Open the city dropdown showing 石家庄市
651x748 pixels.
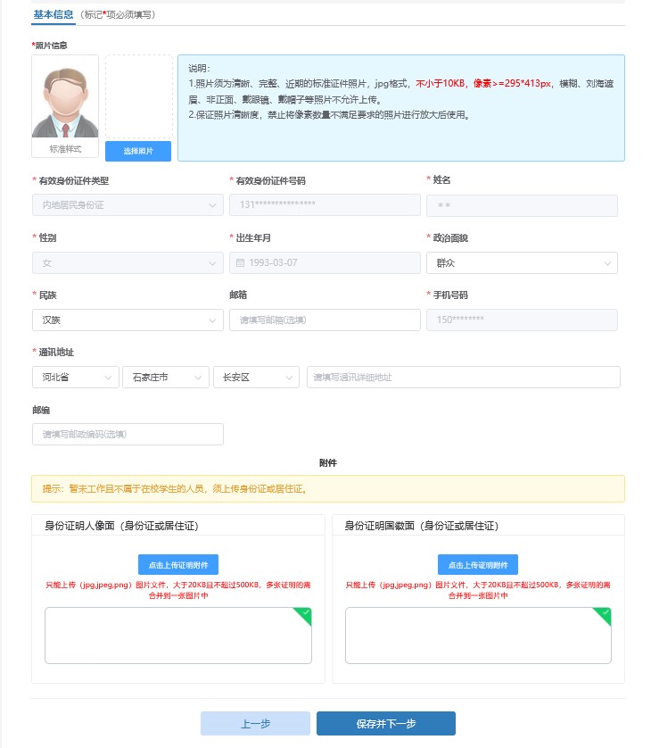(x=166, y=378)
